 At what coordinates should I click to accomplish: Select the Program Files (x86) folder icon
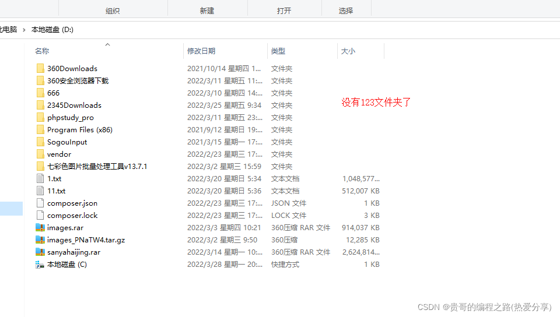[40, 129]
